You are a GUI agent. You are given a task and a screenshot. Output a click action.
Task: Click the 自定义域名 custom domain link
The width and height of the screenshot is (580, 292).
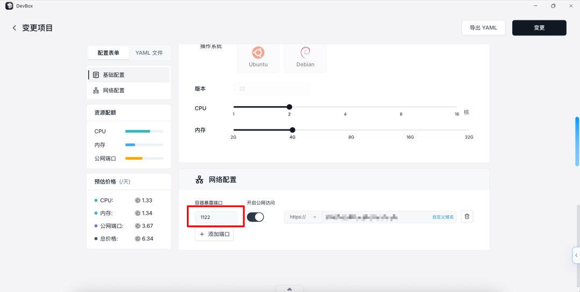(443, 217)
